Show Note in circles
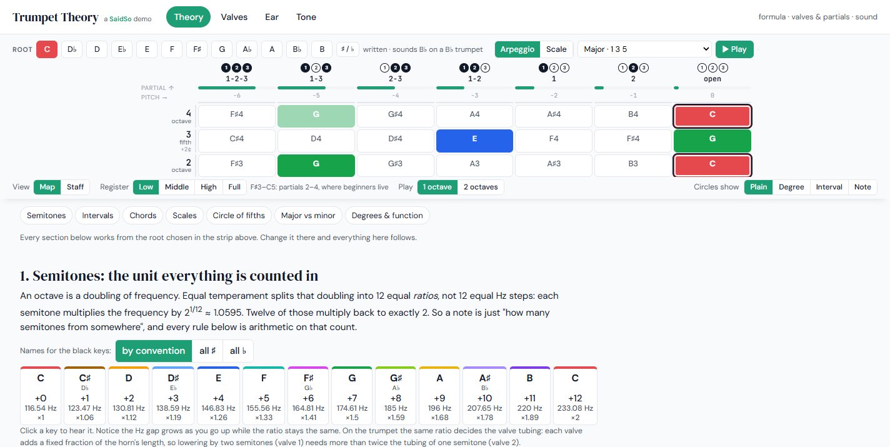The height and width of the screenshot is (447, 890). pyautogui.click(x=862, y=187)
